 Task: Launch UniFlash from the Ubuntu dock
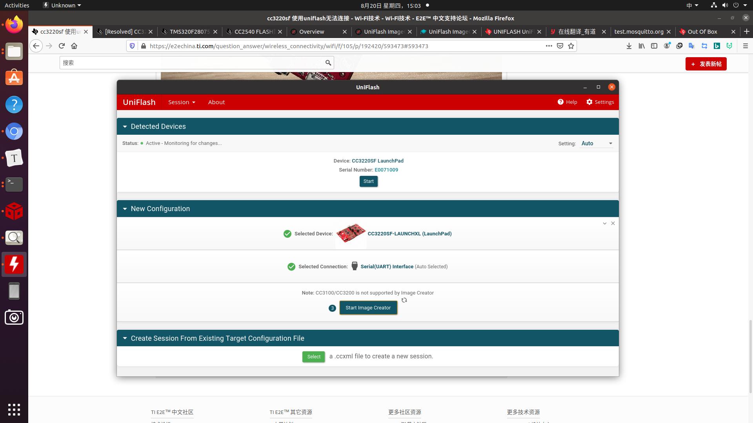14,264
